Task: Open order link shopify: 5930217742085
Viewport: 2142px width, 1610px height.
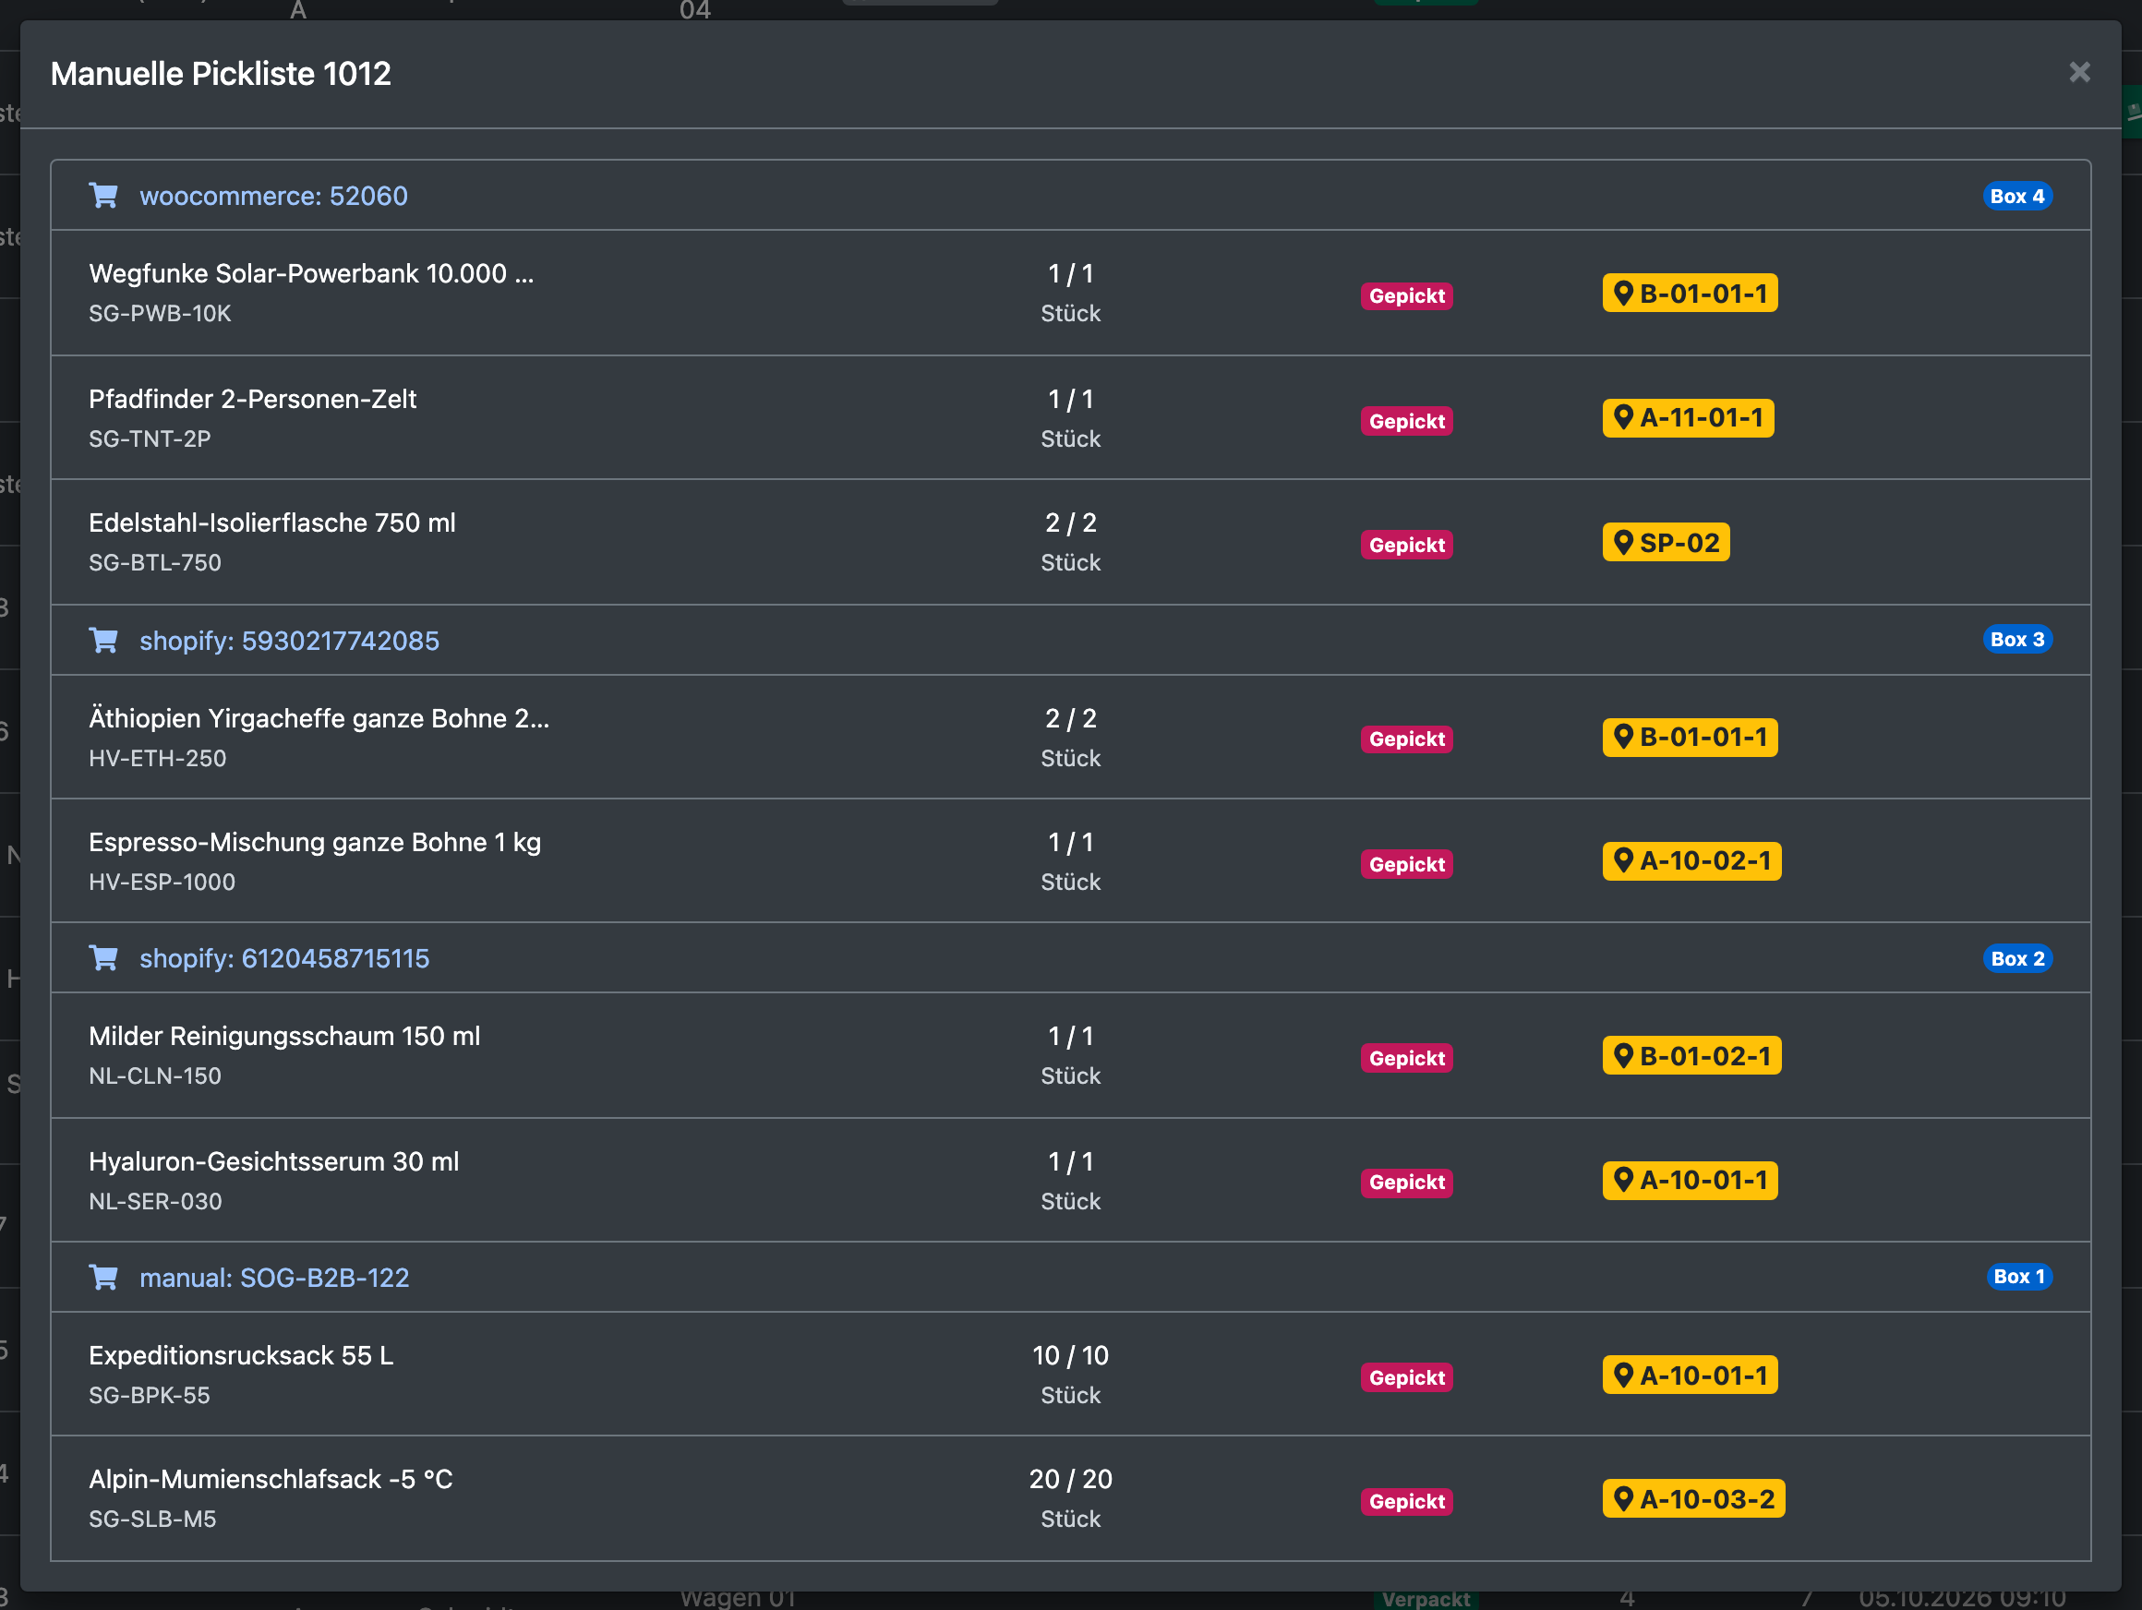Action: point(290,640)
